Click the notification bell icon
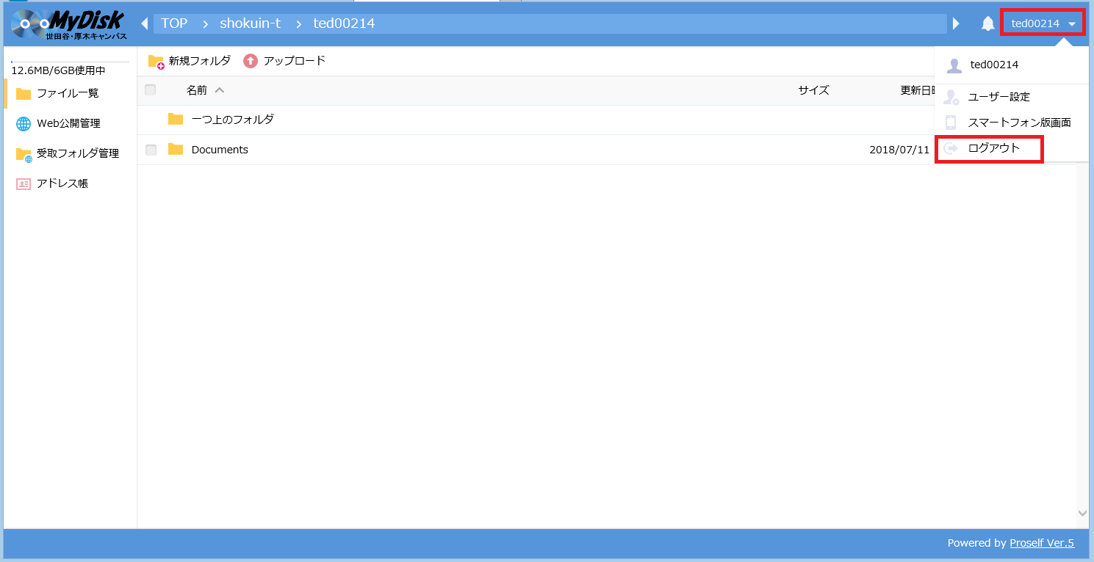Viewport: 1094px width, 562px height. click(987, 24)
